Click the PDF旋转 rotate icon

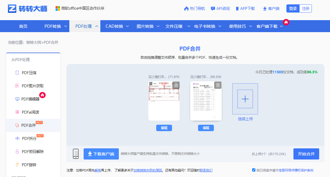click(17, 165)
